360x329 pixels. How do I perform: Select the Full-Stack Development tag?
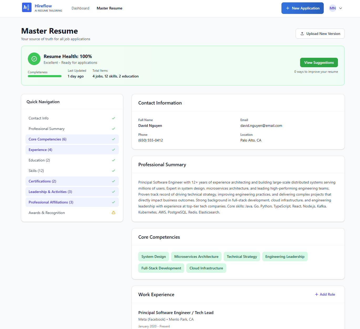[x=161, y=268]
